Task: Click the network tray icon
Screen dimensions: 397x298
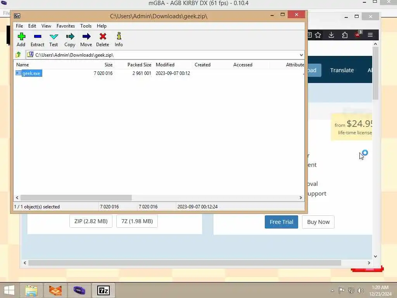Action: [351, 290]
